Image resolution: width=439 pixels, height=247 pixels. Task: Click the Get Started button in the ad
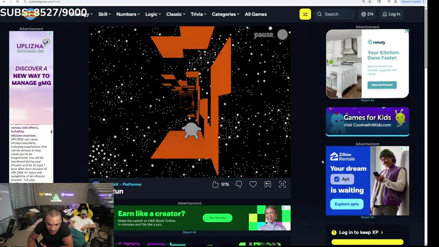[x=217, y=218]
